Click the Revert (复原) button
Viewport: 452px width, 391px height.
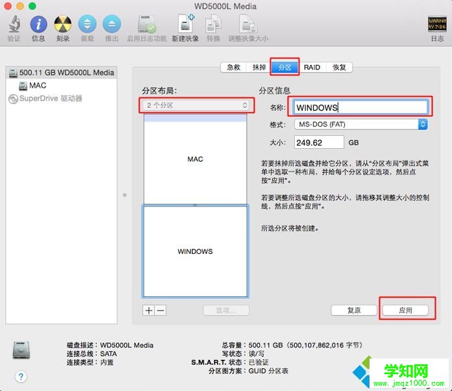(x=354, y=310)
